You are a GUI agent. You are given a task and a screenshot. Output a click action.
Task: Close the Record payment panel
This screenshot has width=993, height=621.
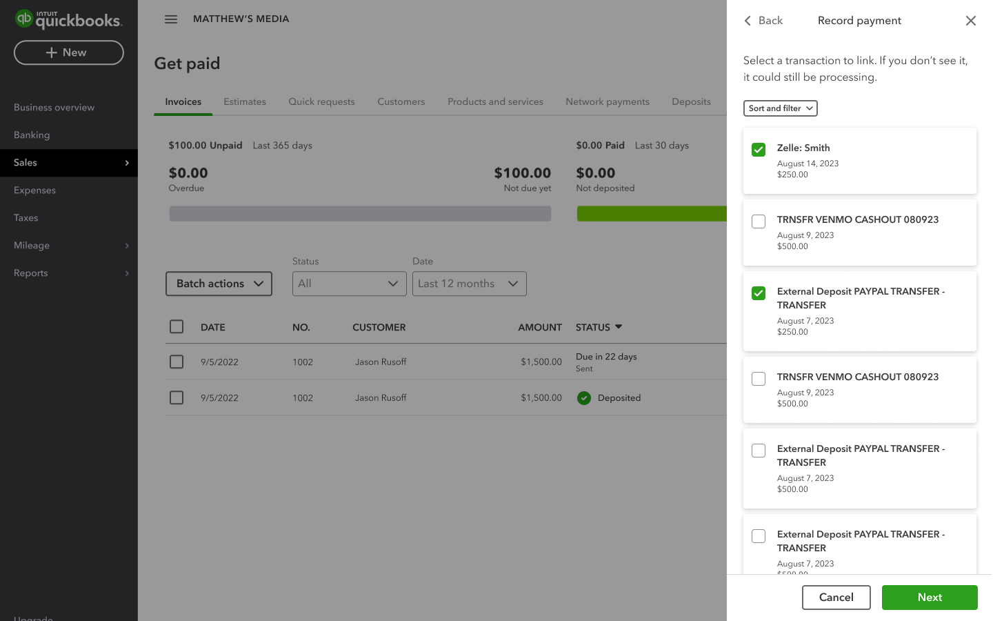(x=971, y=21)
